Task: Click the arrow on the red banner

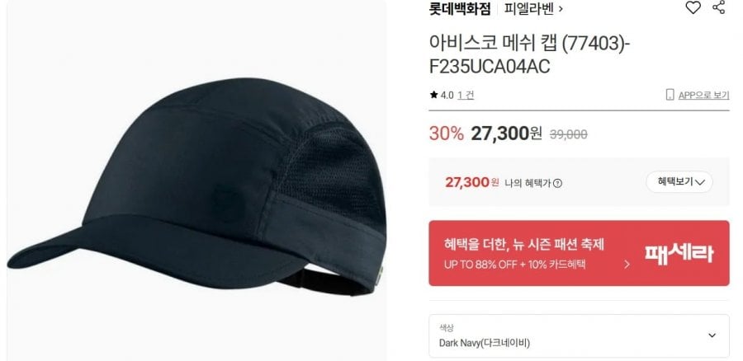Action: [627, 264]
